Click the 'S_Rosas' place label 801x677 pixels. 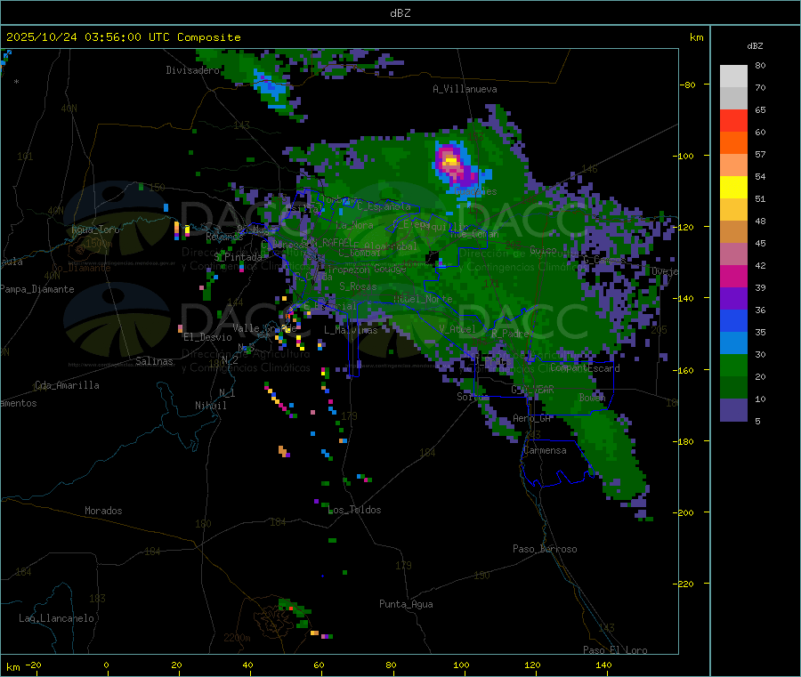(358, 286)
